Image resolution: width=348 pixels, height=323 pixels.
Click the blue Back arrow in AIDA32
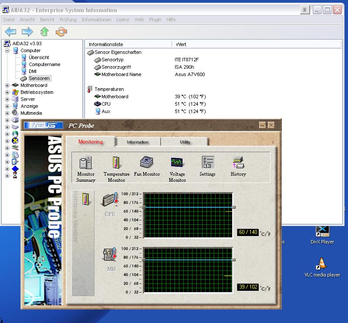pos(10,31)
